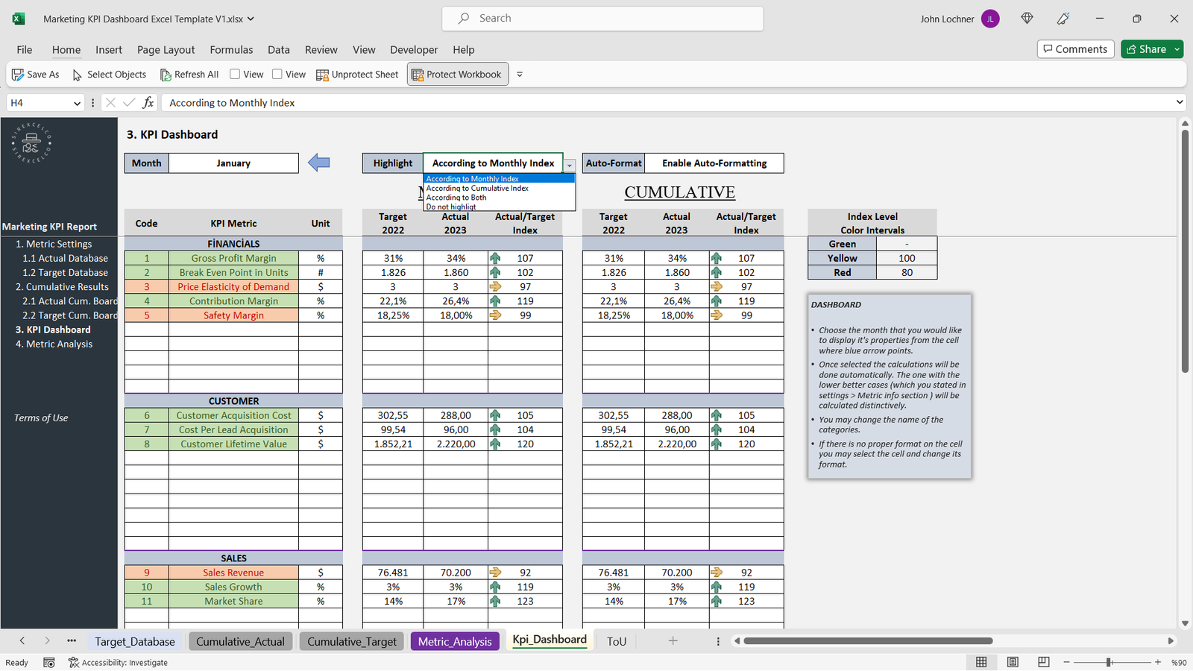
Task: Toggle the second View checkbox
Action: point(277,74)
